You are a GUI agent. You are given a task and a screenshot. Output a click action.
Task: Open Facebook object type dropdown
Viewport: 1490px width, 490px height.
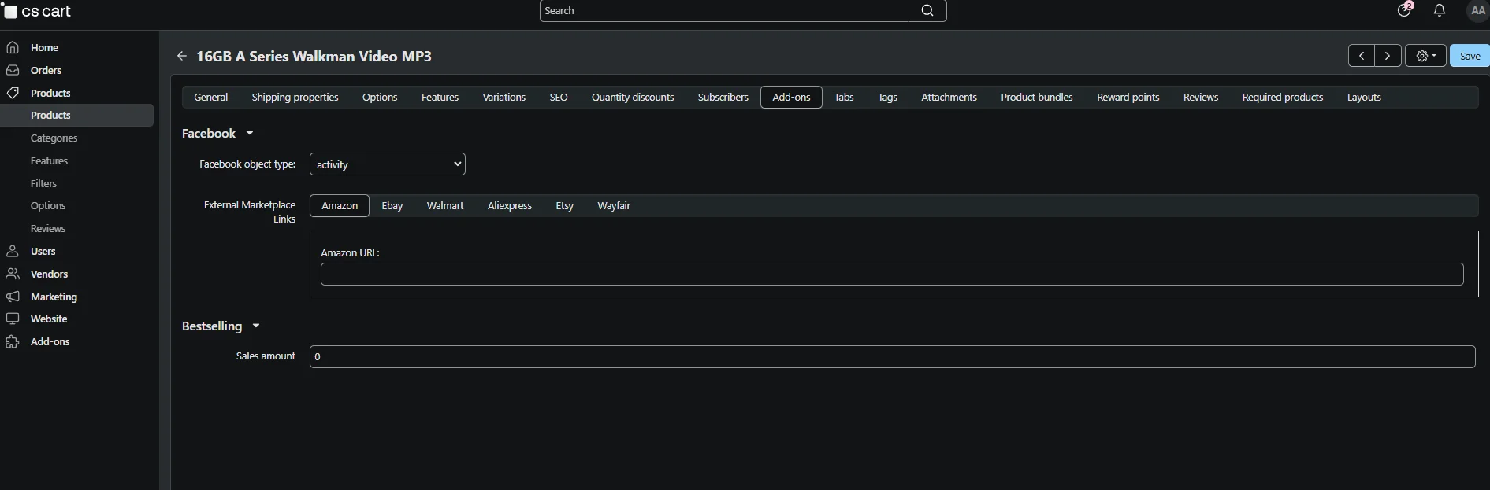click(387, 164)
